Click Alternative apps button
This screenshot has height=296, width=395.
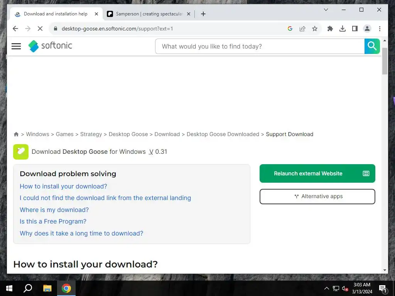click(x=317, y=196)
